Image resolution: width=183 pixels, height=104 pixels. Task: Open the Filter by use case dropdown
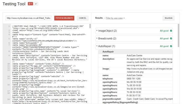point(115,18)
